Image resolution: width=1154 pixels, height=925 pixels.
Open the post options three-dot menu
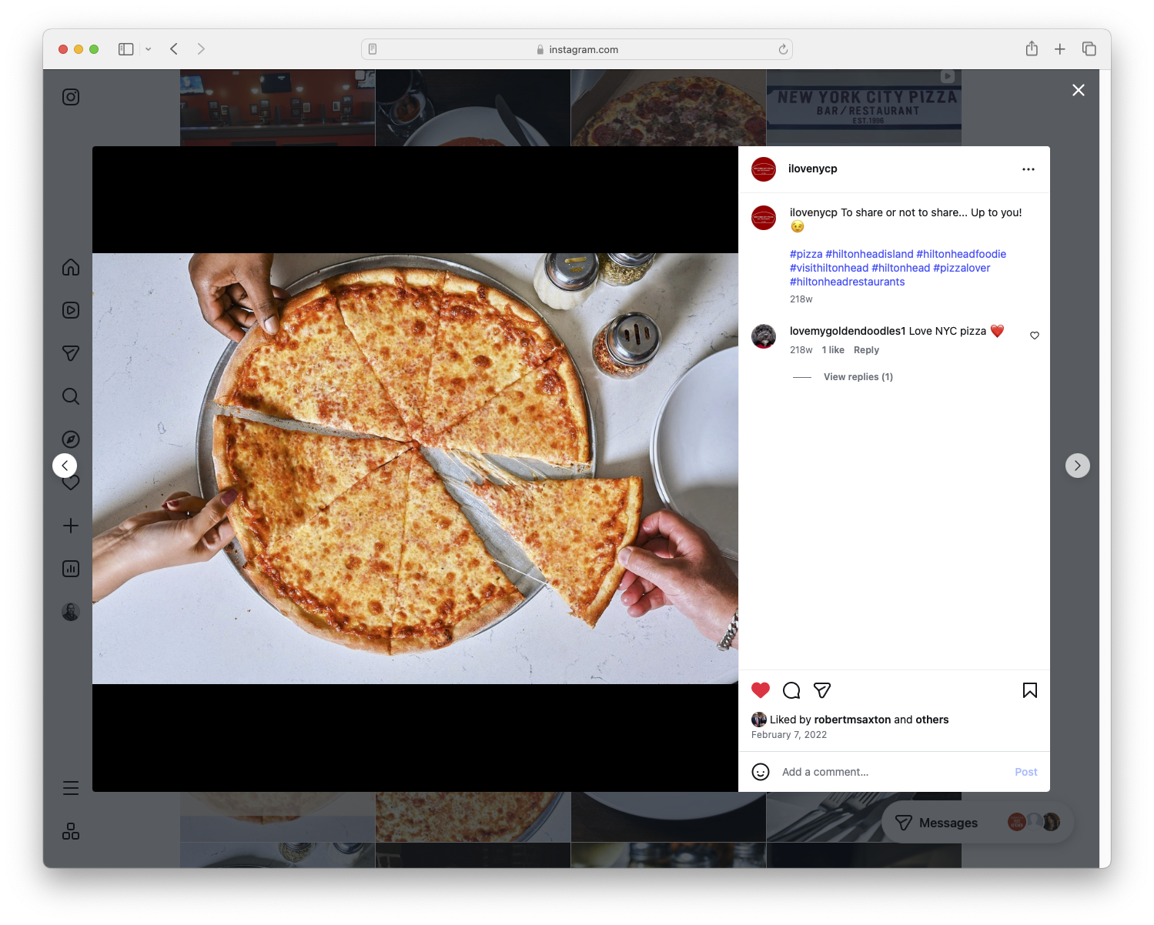pos(1029,169)
